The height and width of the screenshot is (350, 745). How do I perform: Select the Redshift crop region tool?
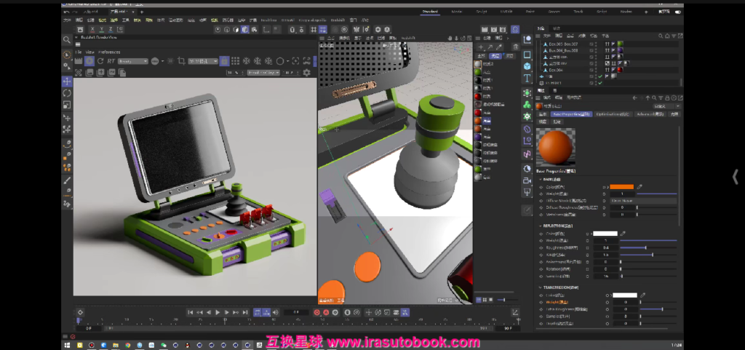181,61
